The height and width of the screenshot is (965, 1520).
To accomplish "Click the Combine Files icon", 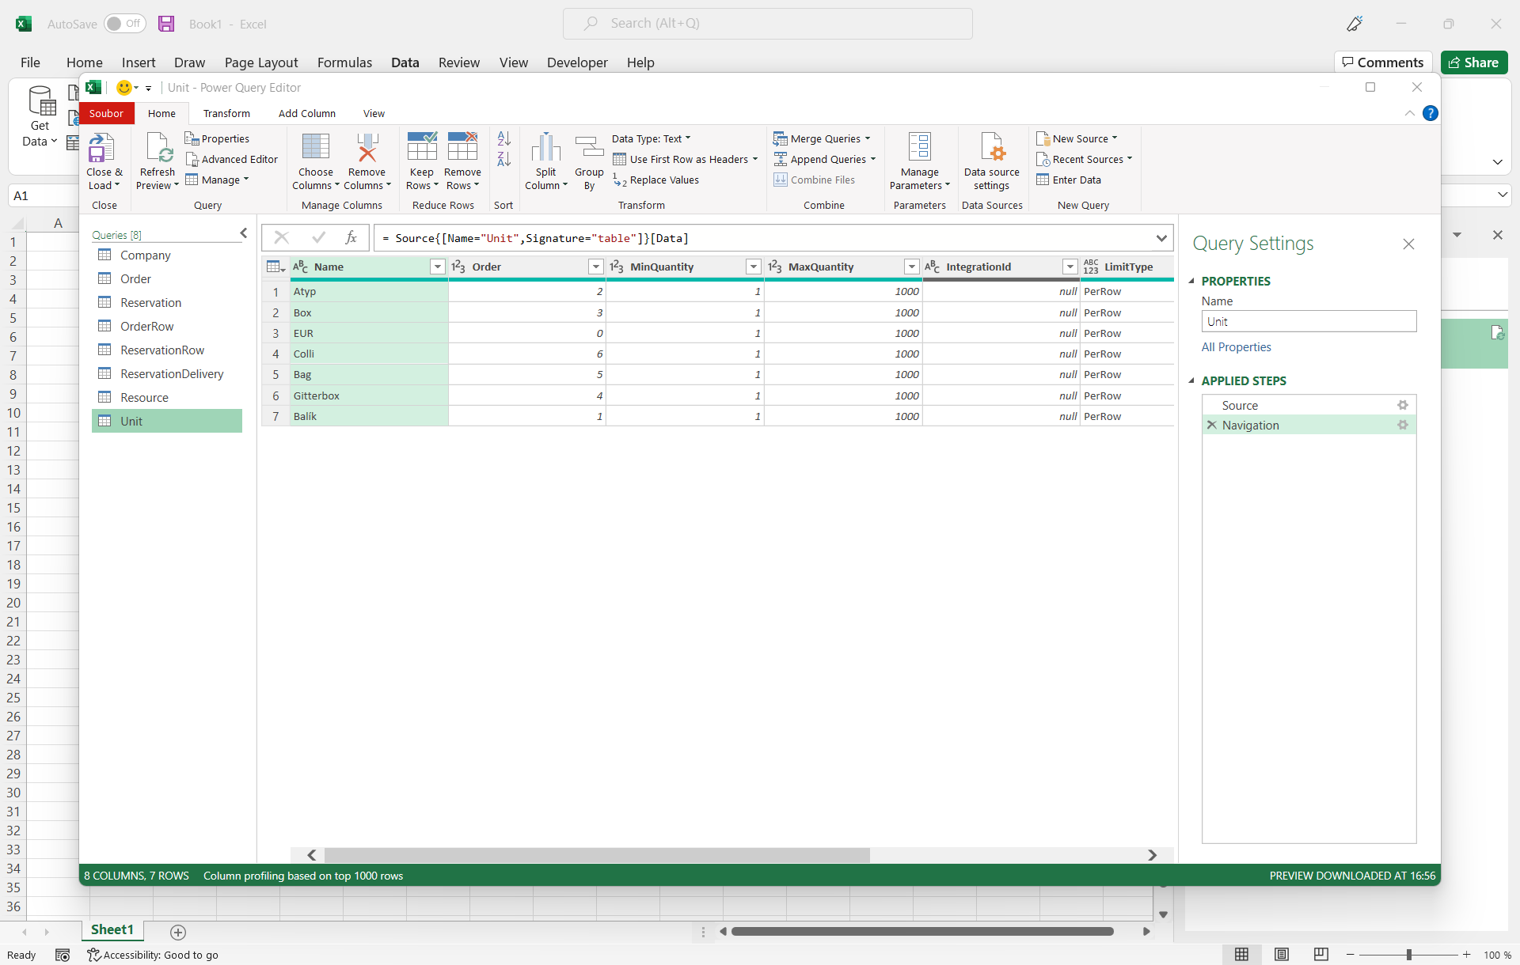I will (781, 180).
